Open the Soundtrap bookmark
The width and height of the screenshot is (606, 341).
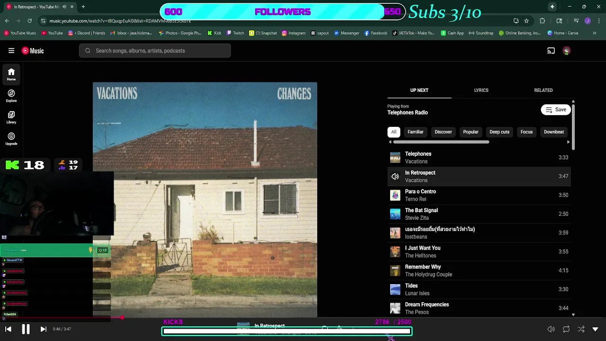pyautogui.click(x=481, y=33)
